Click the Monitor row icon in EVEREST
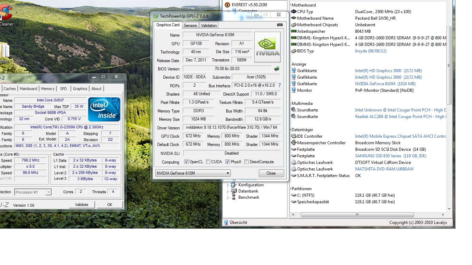Screen dimensions: 472x265 tap(294, 90)
